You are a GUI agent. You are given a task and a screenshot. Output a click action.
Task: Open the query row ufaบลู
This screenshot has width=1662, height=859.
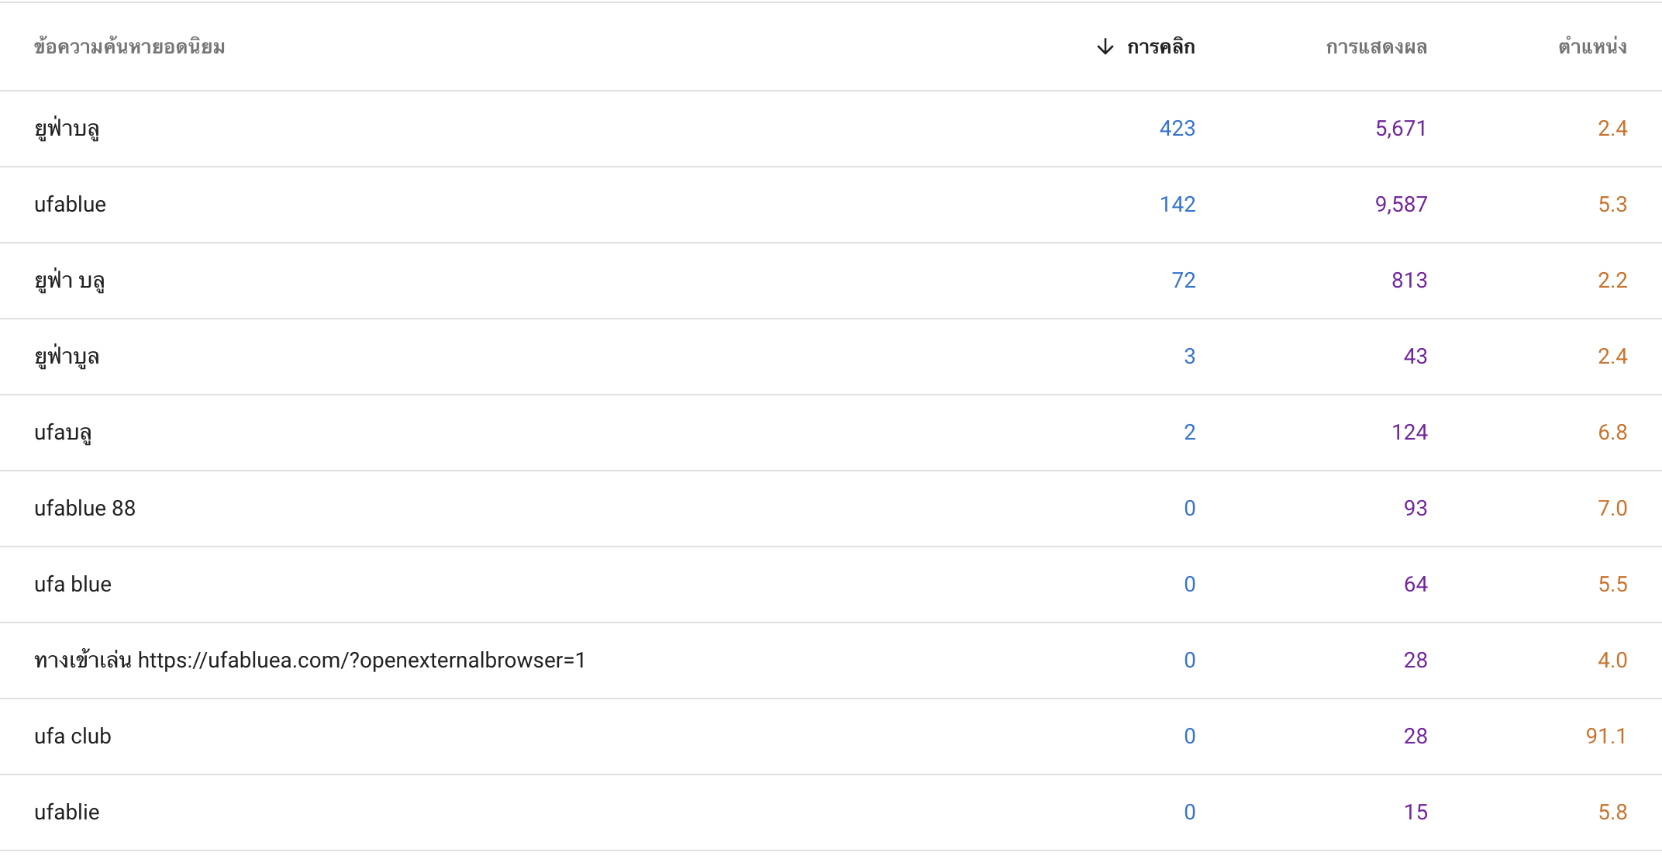point(831,433)
